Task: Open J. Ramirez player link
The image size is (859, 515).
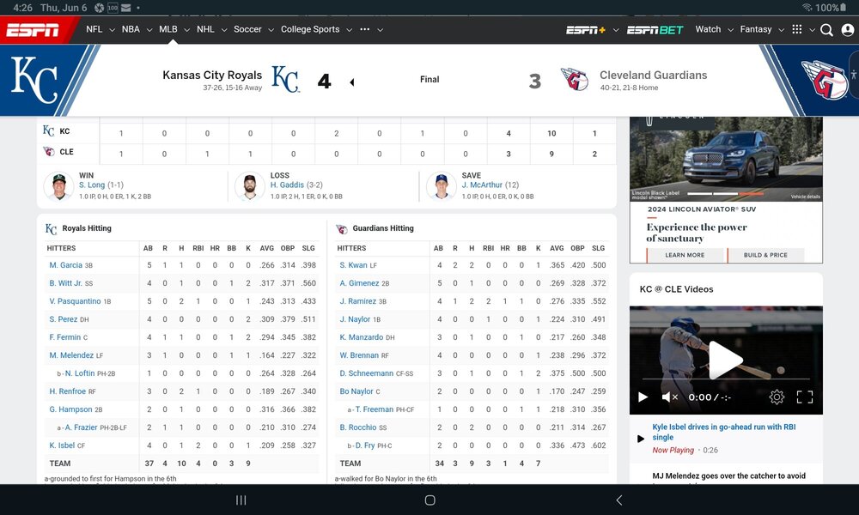Action: pos(357,301)
